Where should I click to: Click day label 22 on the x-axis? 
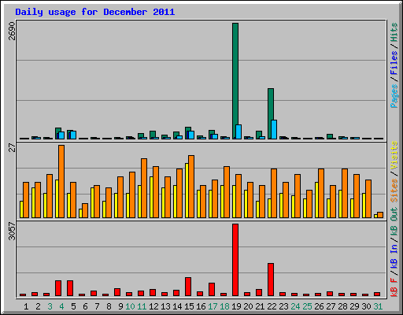(x=272, y=306)
